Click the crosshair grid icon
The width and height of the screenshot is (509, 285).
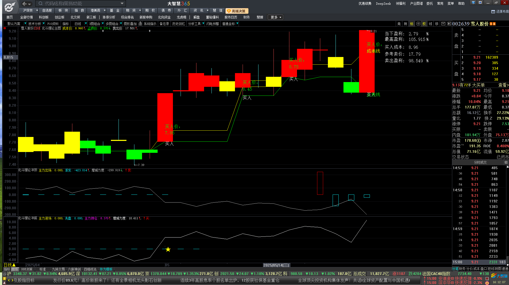click(x=418, y=24)
